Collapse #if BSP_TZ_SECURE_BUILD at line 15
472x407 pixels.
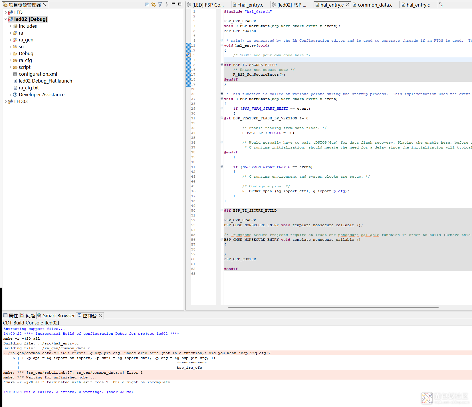coord(222,65)
